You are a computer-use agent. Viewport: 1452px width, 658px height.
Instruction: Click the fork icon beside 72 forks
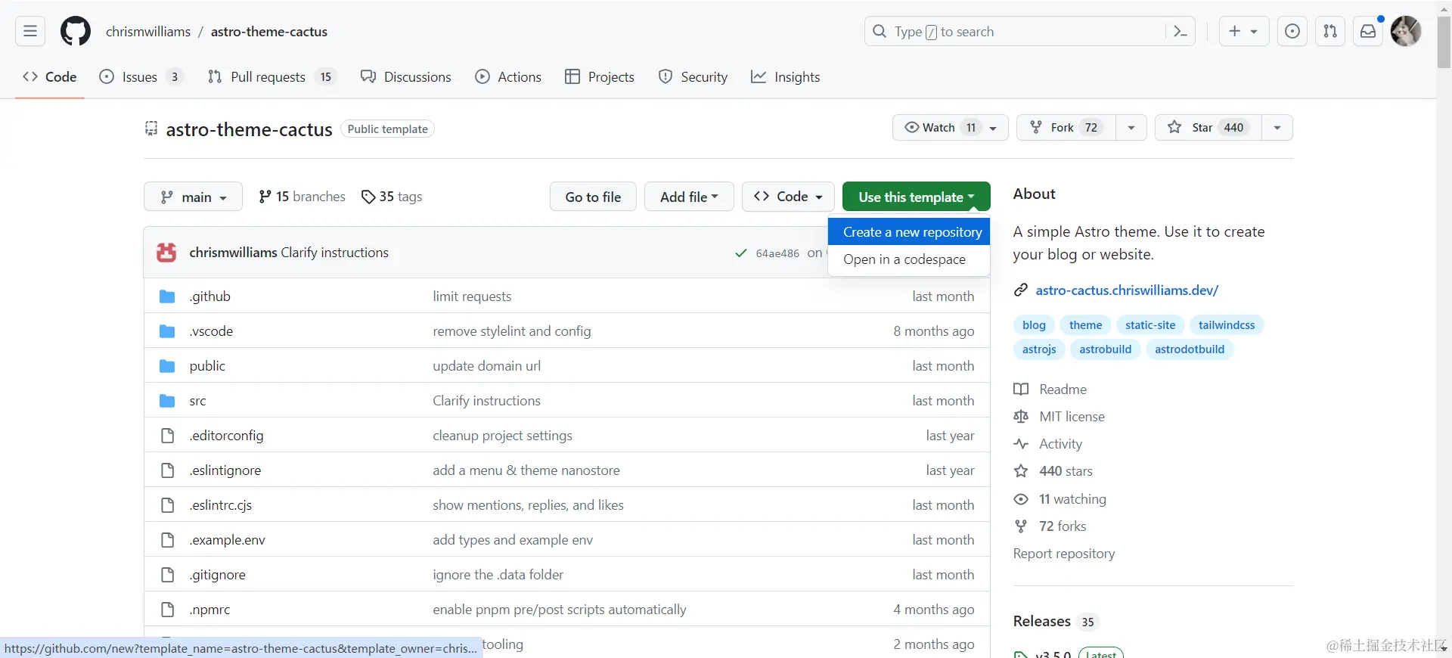pyautogui.click(x=1021, y=526)
